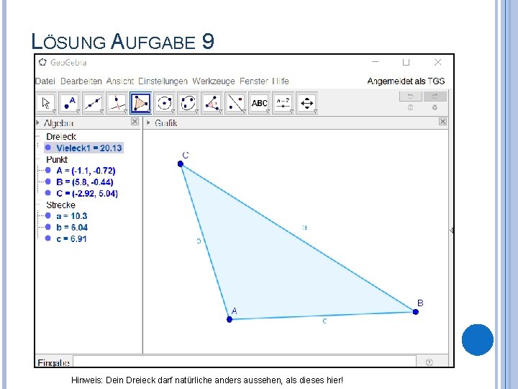Toggle visibility of segment a
The image size is (518, 389).
[x=48, y=215]
